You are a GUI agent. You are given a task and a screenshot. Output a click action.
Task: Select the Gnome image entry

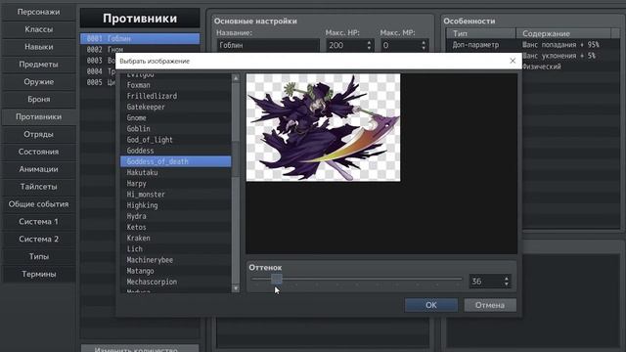(x=176, y=118)
